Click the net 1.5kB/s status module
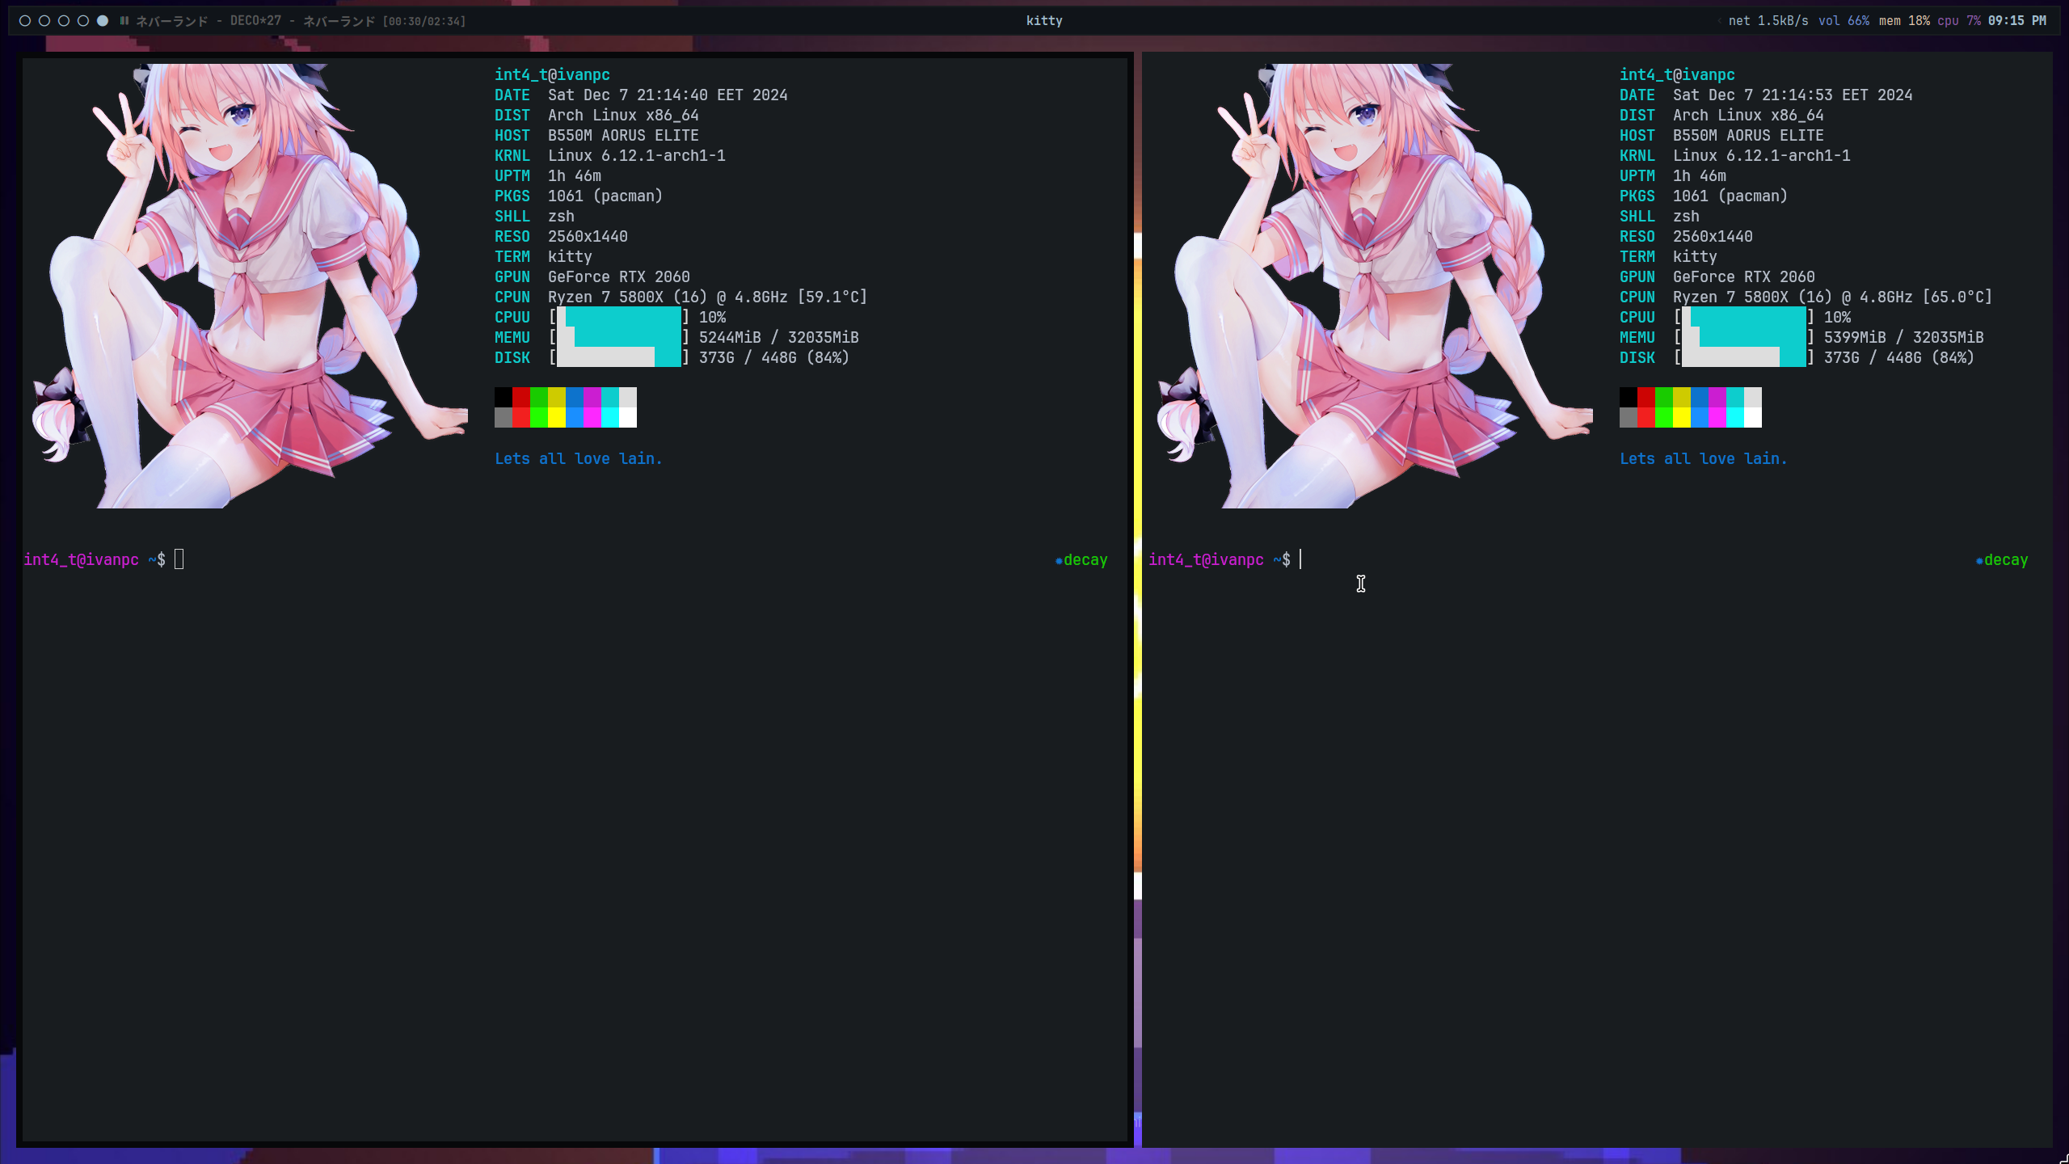Viewport: 2069px width, 1164px height. [1768, 21]
